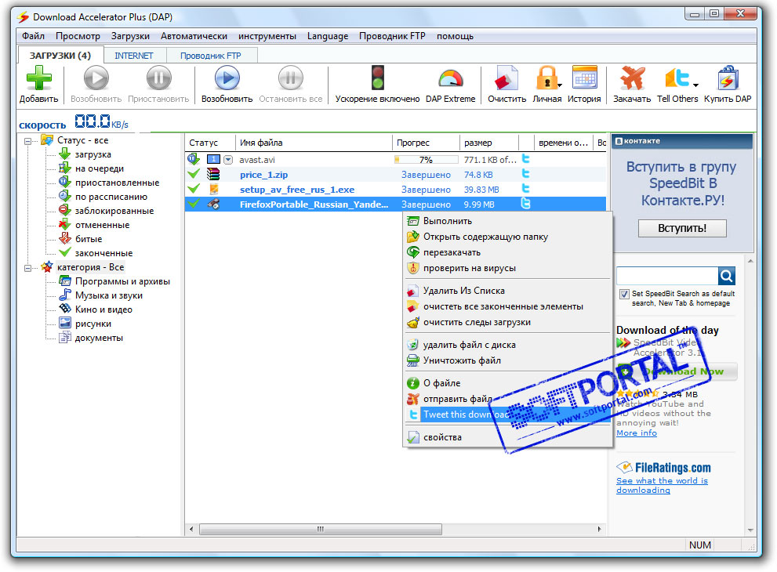The width and height of the screenshot is (777, 572).
Task: Open the Автоматически menu
Action: [x=194, y=36]
